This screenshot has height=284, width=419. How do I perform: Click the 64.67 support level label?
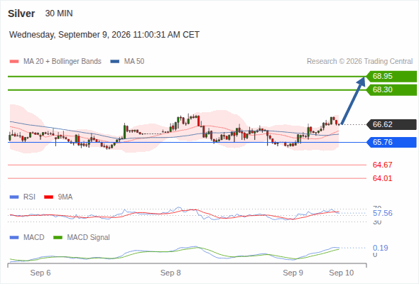(382, 165)
